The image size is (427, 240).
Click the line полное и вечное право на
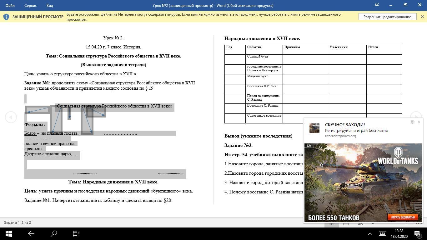point(49,143)
